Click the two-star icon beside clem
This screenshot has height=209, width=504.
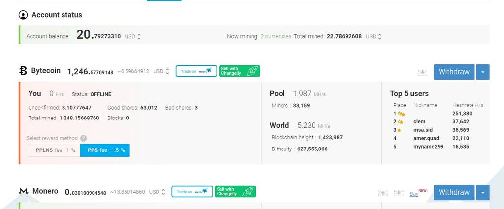click(400, 121)
